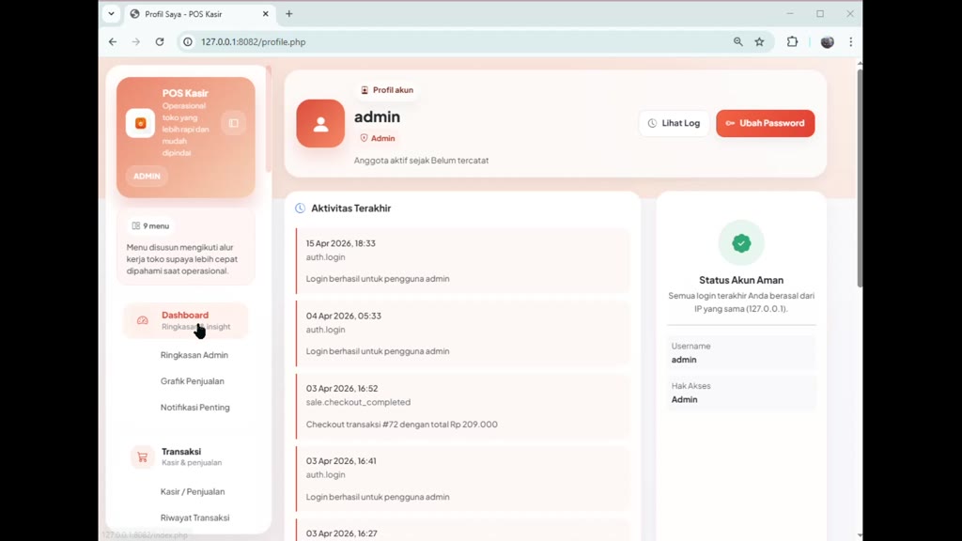Open Notifikasi Penting submenu item
962x541 pixels.
coord(195,408)
